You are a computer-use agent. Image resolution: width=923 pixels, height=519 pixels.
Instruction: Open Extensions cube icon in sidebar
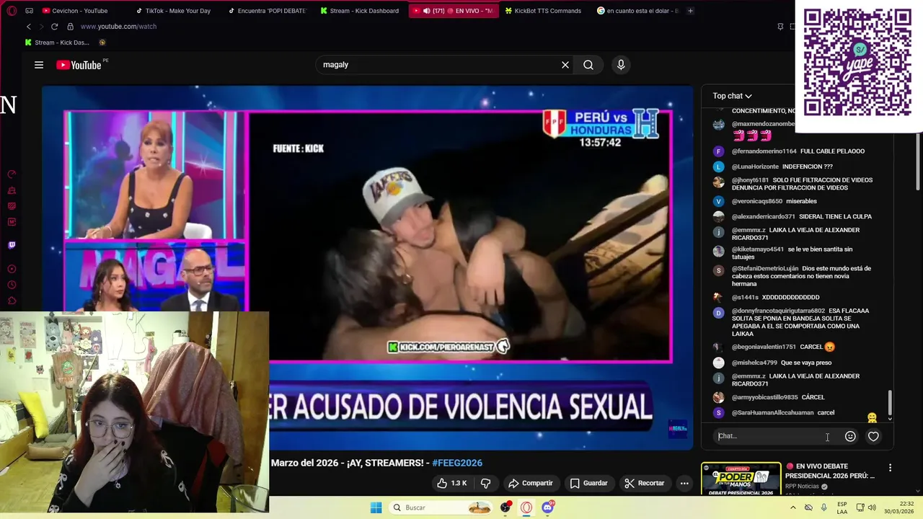[x=12, y=301]
